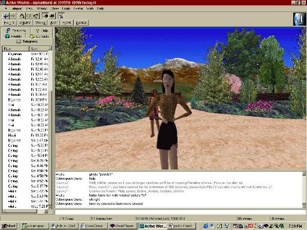Viewport: 307px width, 230px height.
Task: Click telegram list scroll-down arrow
Action: [50, 207]
